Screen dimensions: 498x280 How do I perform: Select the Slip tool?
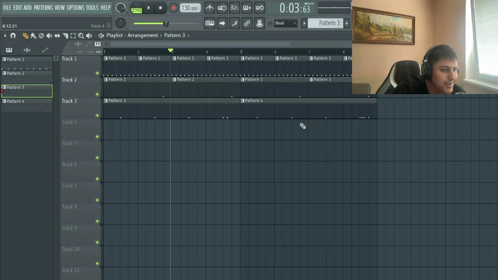(57, 36)
